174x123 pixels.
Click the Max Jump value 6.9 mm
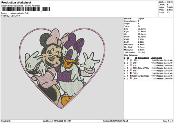point(141,50)
